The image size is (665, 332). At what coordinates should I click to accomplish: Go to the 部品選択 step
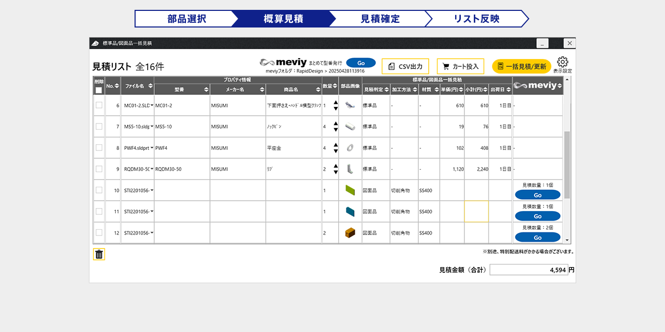[186, 19]
